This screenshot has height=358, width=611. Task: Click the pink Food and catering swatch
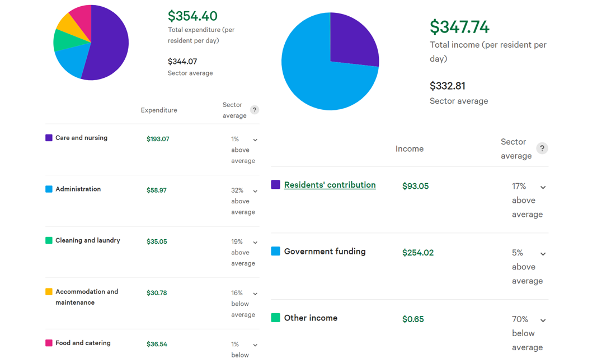(x=49, y=343)
